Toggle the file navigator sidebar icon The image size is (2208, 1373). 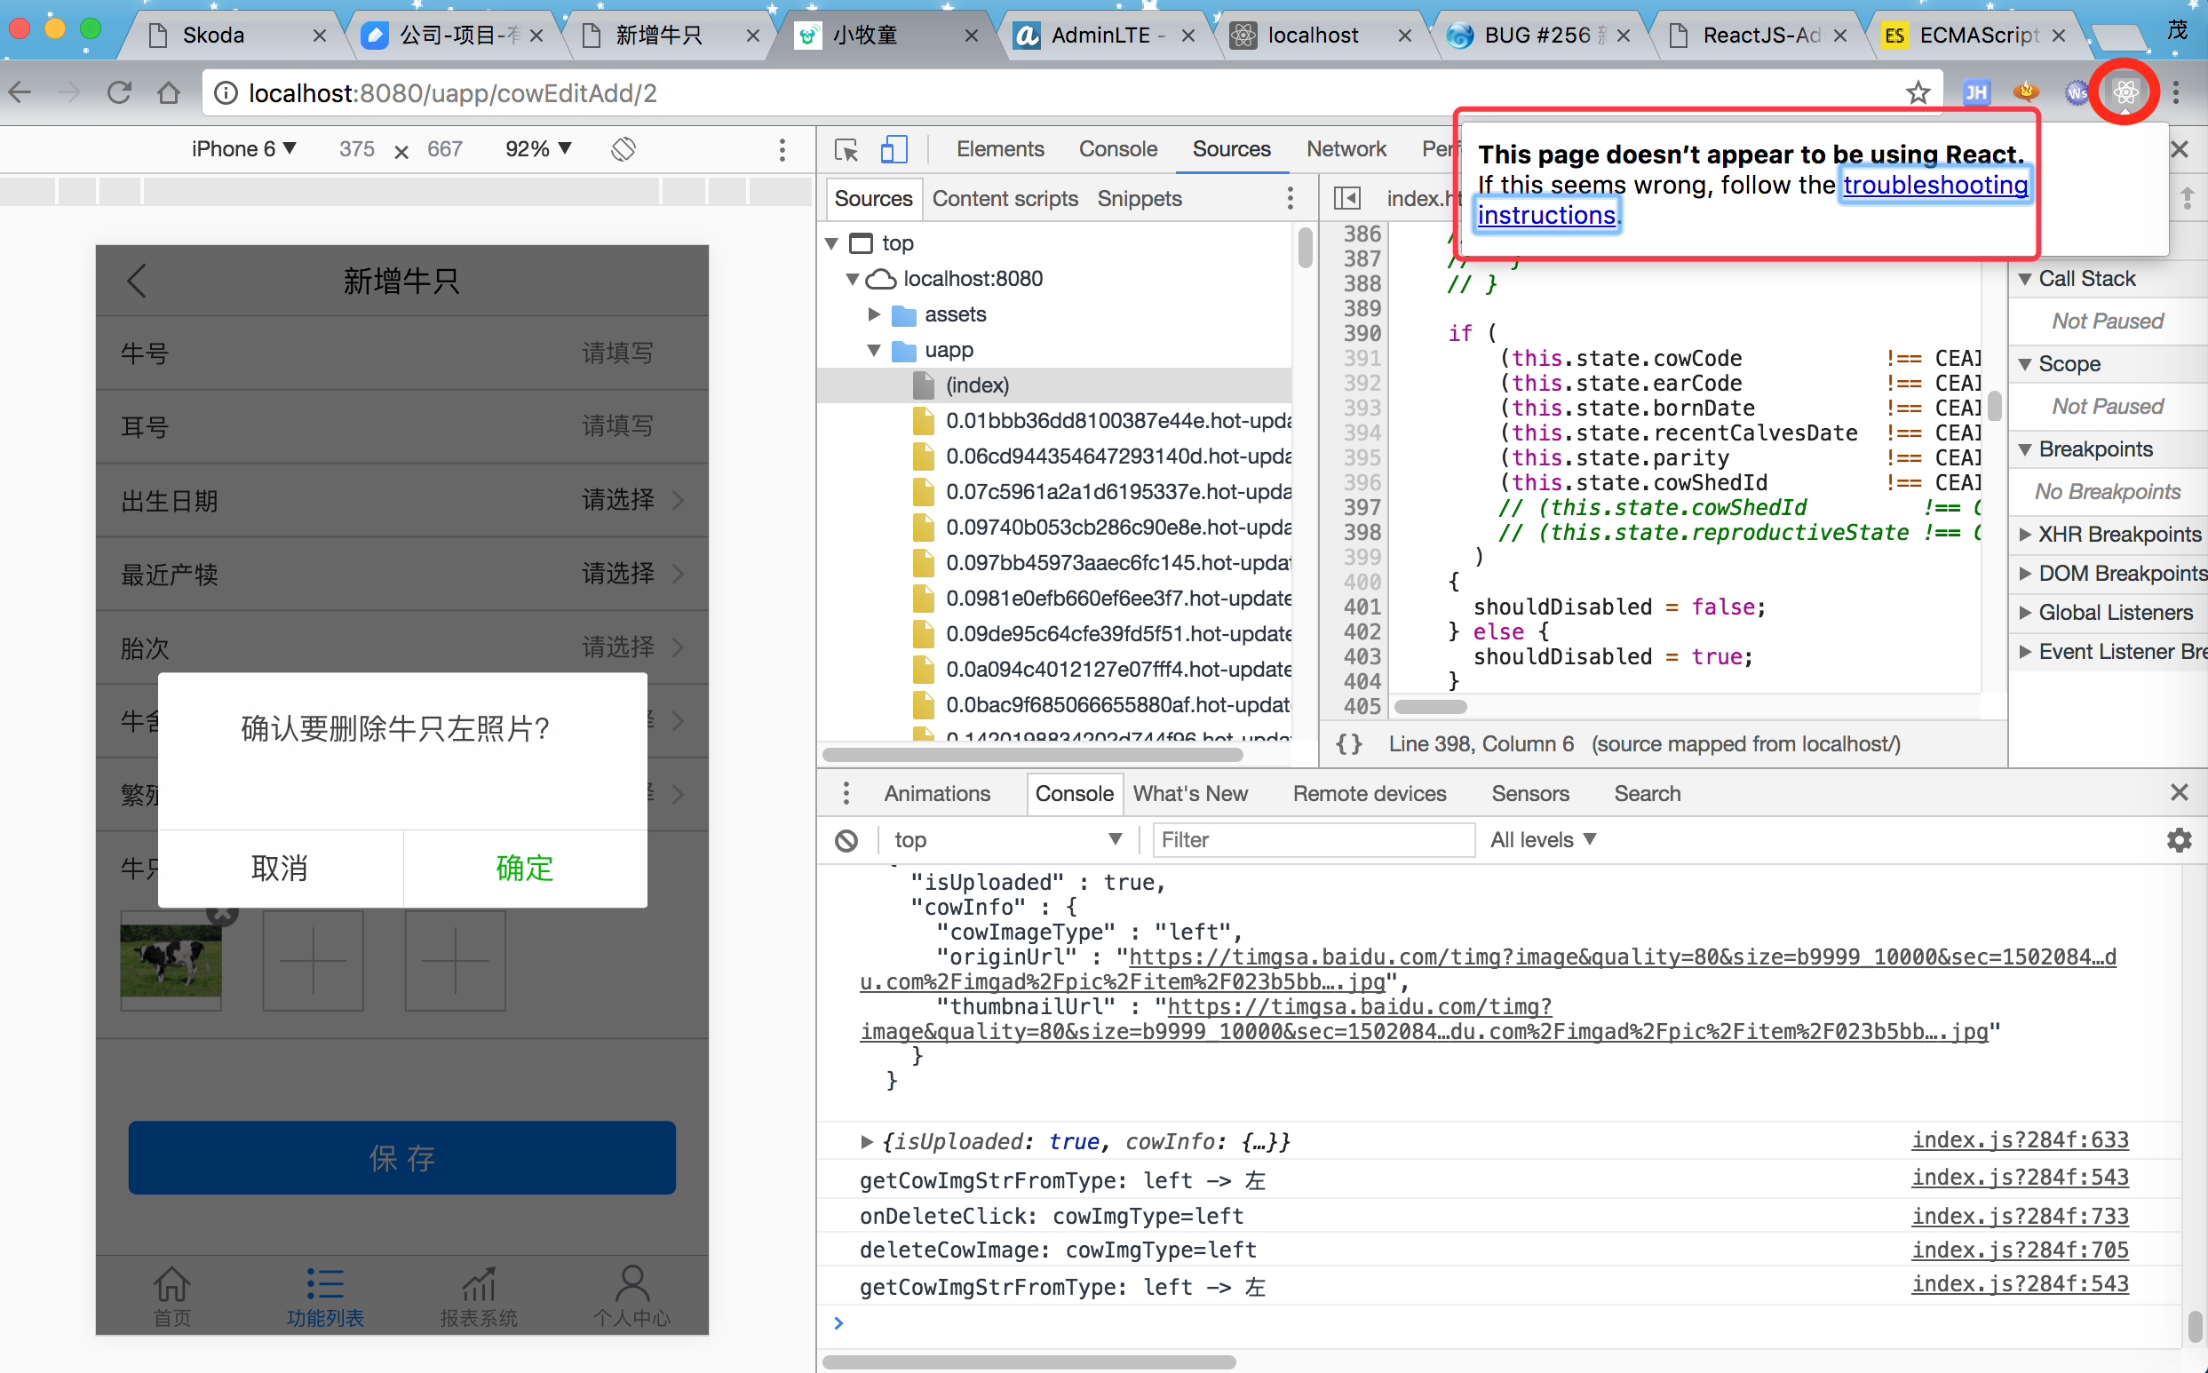click(1347, 198)
